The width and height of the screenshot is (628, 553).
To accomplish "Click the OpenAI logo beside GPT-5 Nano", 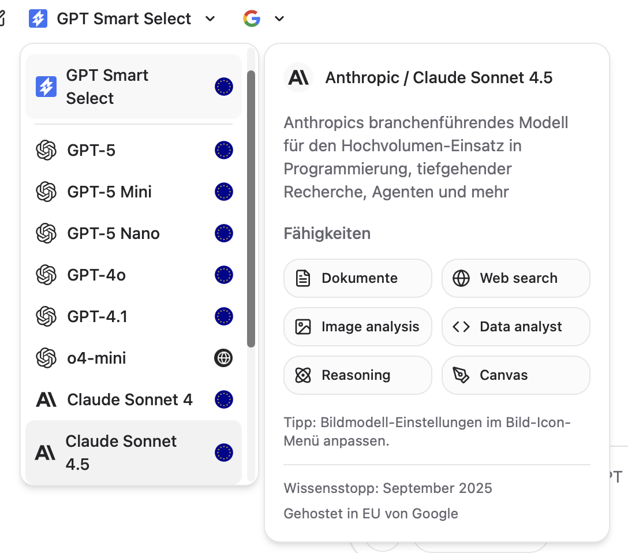I will click(x=46, y=233).
